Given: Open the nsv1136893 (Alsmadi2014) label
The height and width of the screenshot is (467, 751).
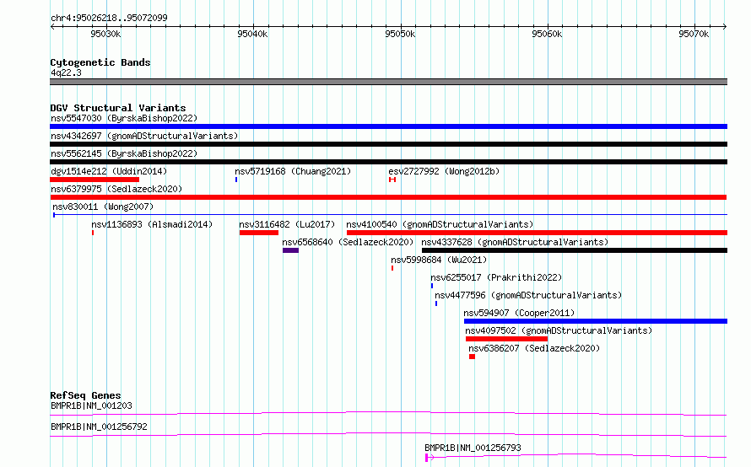Looking at the screenshot, I should [152, 224].
